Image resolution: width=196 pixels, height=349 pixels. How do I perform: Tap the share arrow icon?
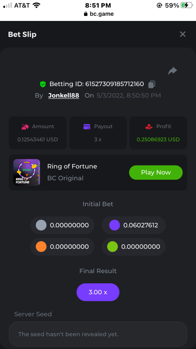[x=172, y=71]
